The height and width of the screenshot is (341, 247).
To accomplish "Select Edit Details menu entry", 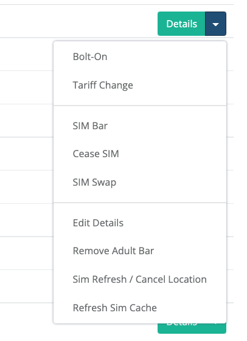I will (140, 223).
